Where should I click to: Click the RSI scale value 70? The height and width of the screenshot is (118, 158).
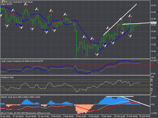(x=152, y=81)
